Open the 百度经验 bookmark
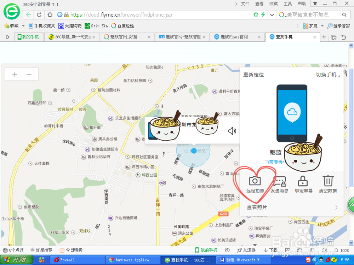This screenshot has height=265, width=354. coord(122,26)
